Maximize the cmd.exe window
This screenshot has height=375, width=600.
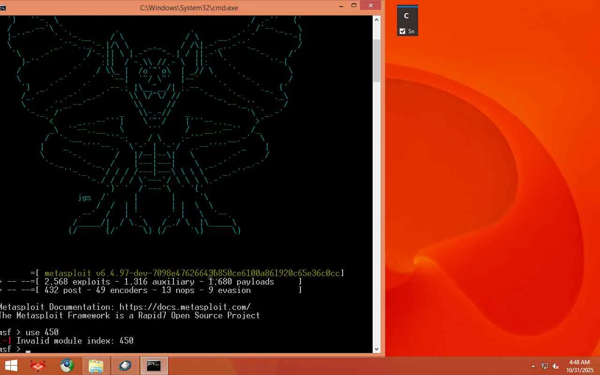pyautogui.click(x=354, y=6)
